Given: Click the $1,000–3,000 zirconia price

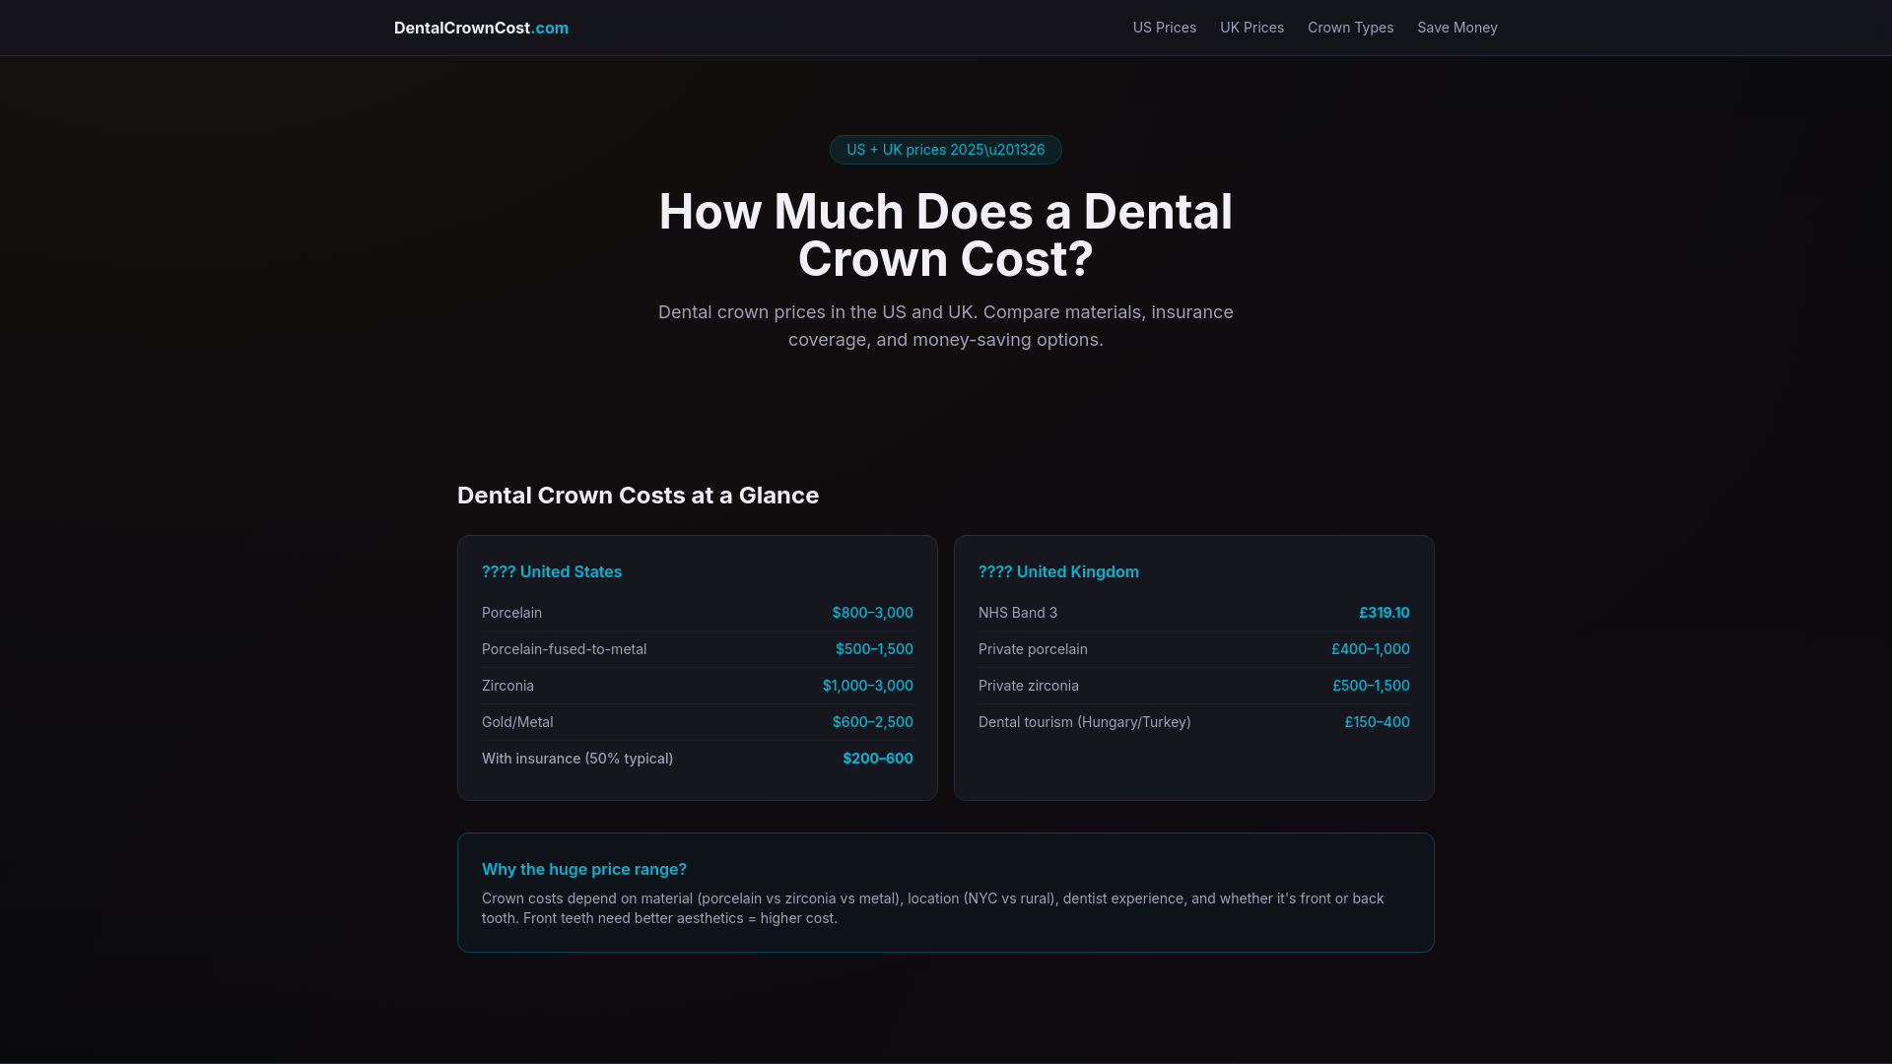Looking at the screenshot, I should click(867, 686).
